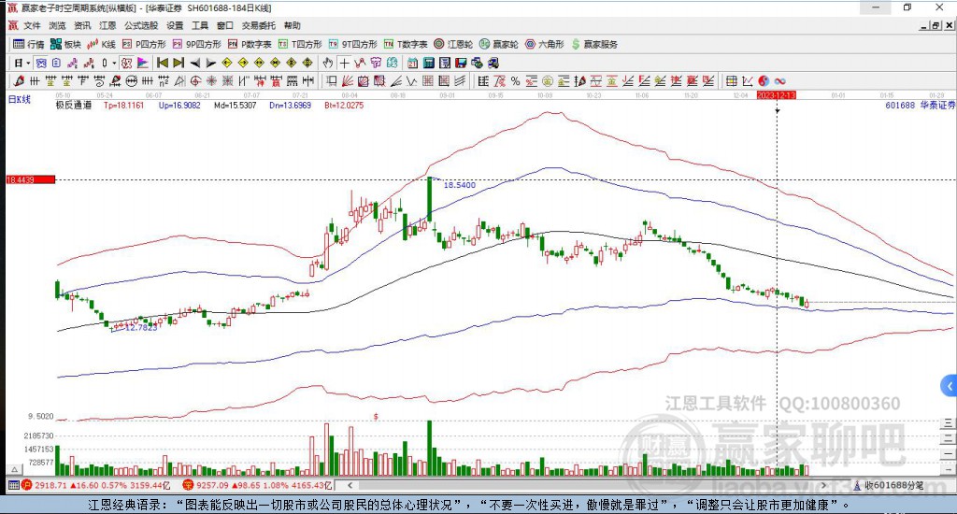Click 601688 华泰证券 stock label
Screen dimensions: 957x514
coord(920,105)
